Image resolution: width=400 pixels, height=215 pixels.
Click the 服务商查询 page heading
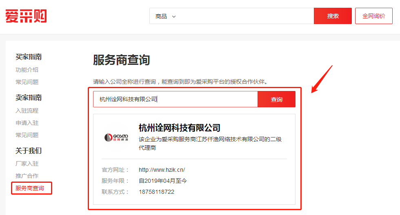pos(121,60)
